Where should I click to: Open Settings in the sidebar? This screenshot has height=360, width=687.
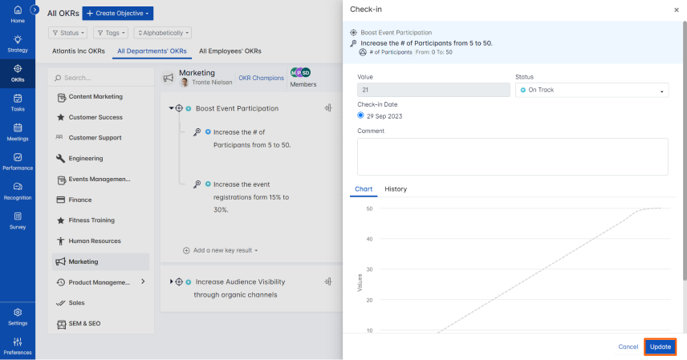pos(18,317)
